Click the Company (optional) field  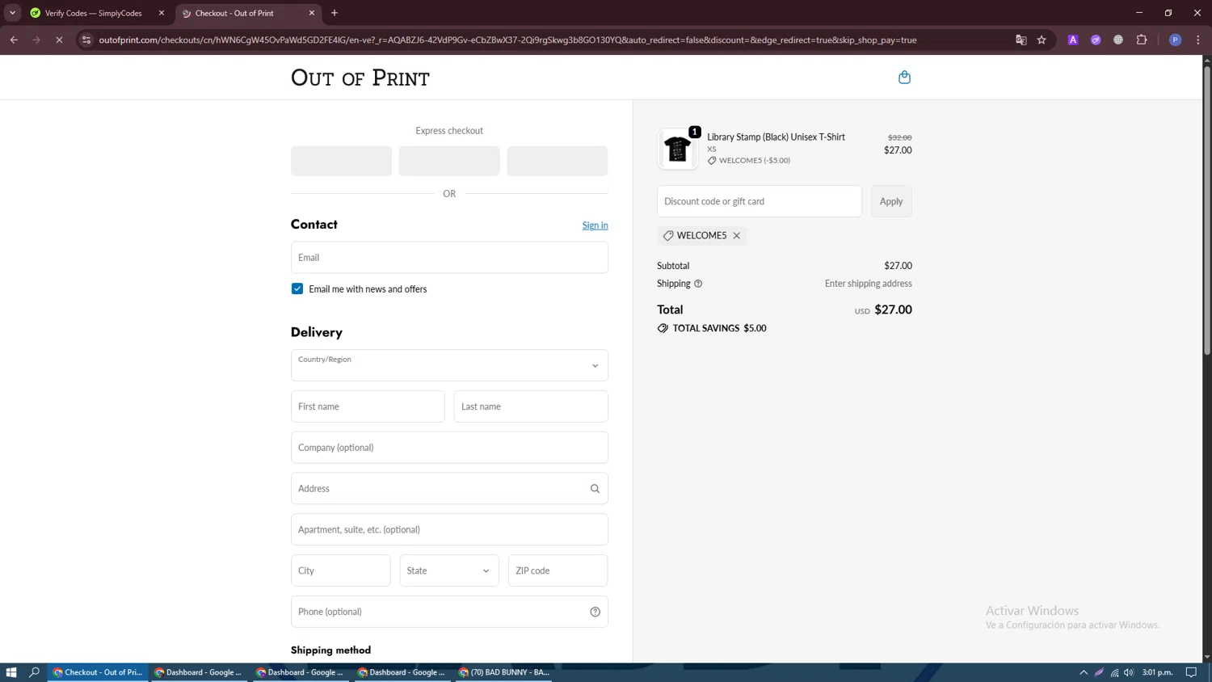(449, 448)
